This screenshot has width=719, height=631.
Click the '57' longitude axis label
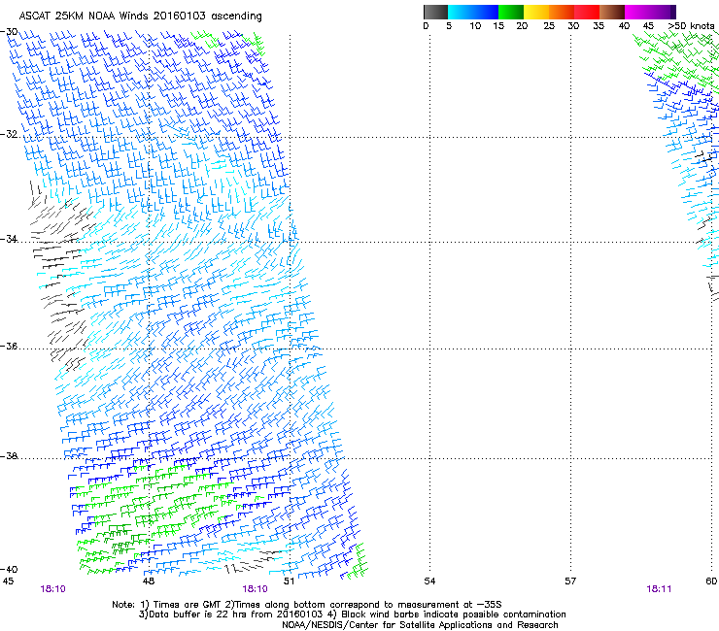pos(570,581)
